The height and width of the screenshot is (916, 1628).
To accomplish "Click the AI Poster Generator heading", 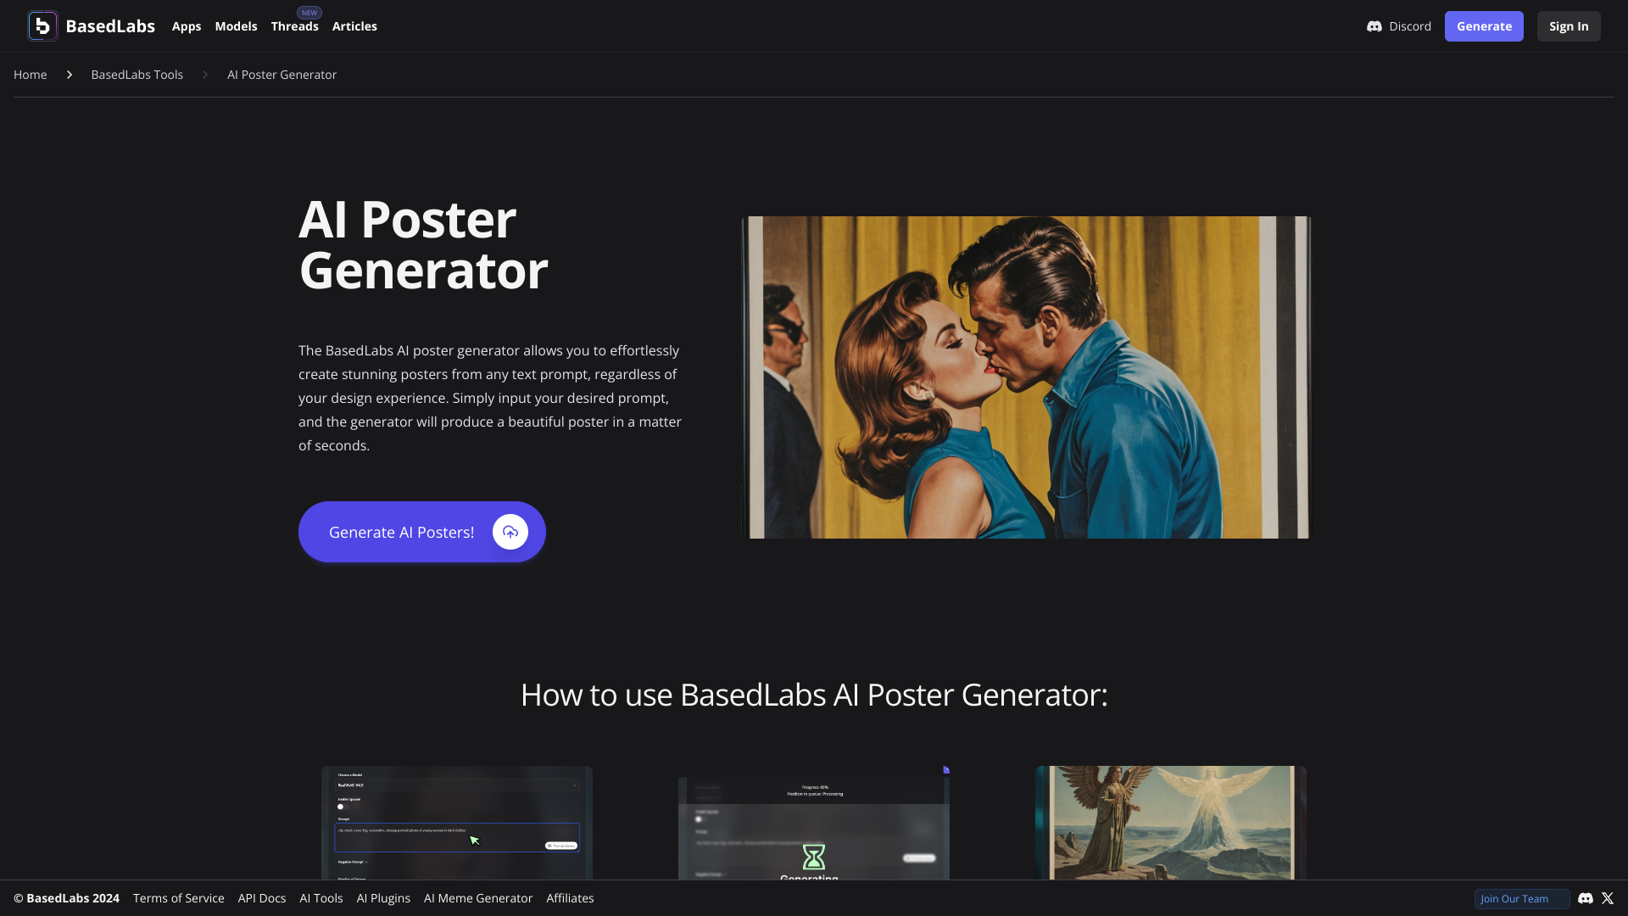I will click(423, 244).
